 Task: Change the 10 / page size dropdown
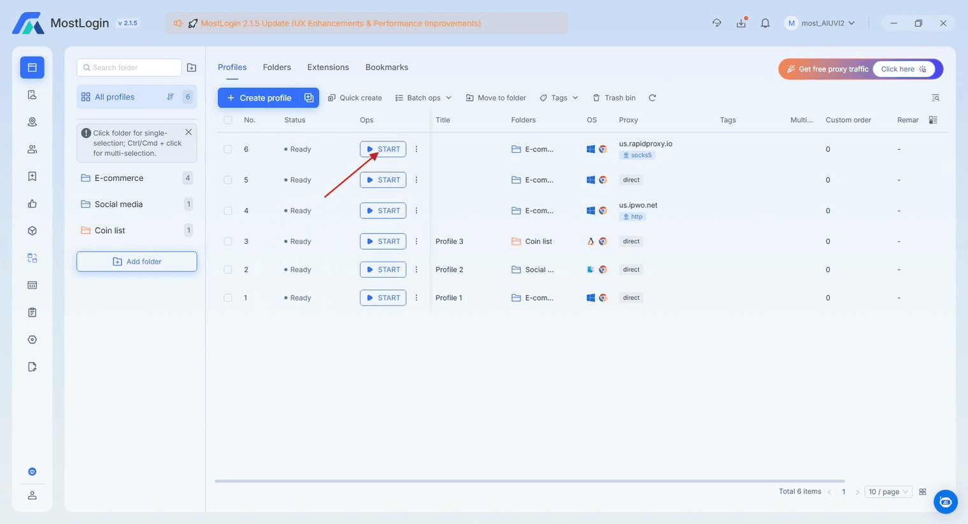point(888,492)
